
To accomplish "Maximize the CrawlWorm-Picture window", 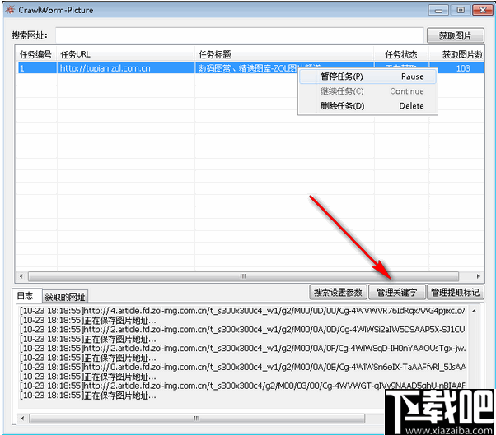I will tap(461, 11).
